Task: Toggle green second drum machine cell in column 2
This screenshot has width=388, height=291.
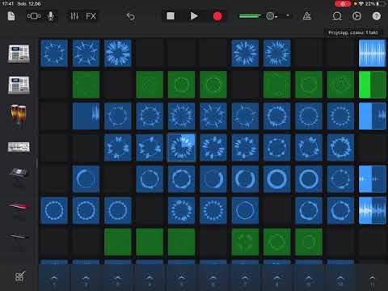Action: tap(86, 85)
